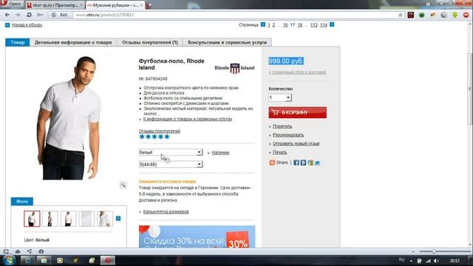
Task: Select the third photo thumbnail
Action: point(69,219)
